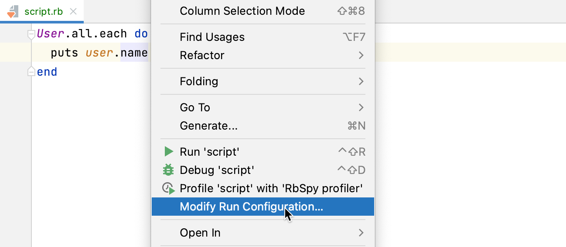Expand the Refactor submenu arrow
The height and width of the screenshot is (247, 566).
tap(361, 55)
